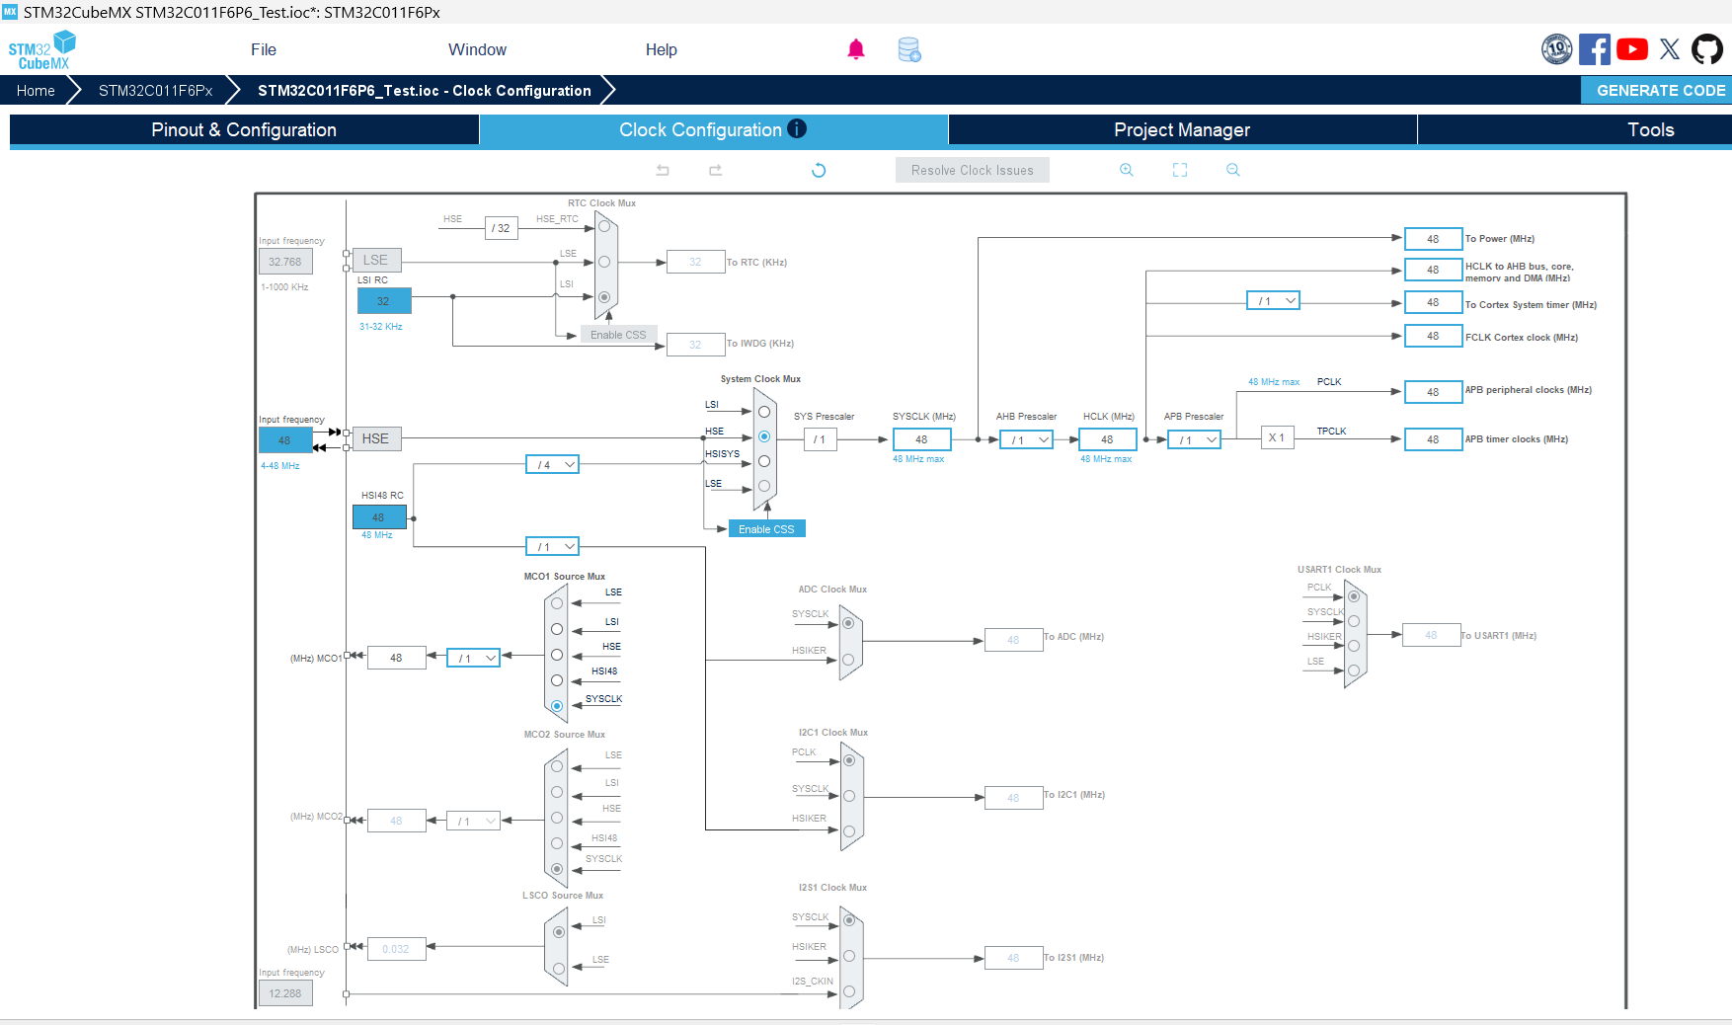This screenshot has height=1025, width=1732.
Task: Open the File menu
Action: (x=264, y=49)
